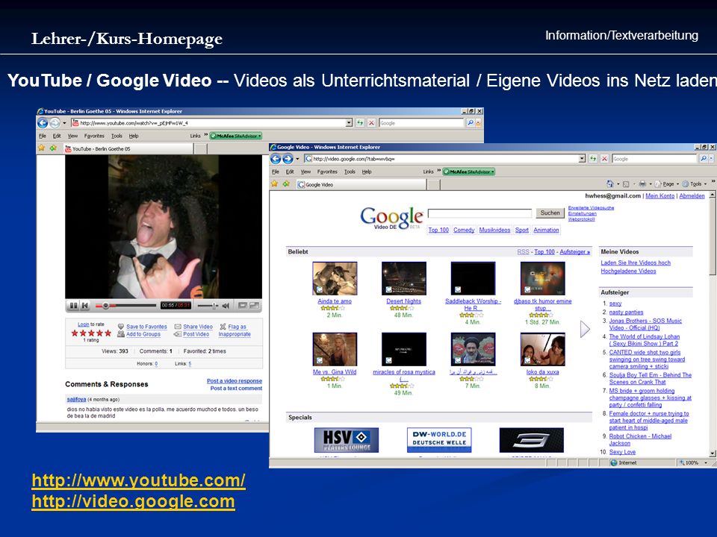Click Musikvideos category link
This screenshot has width=717, height=537.
pos(494,230)
